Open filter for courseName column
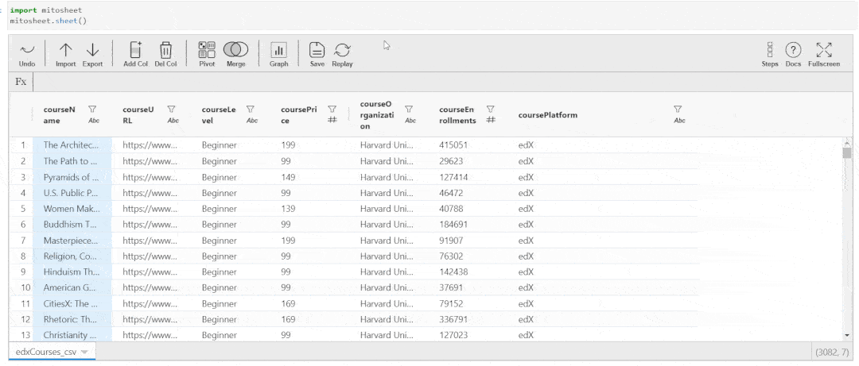Image resolution: width=859 pixels, height=366 pixels. pyautogui.click(x=92, y=110)
